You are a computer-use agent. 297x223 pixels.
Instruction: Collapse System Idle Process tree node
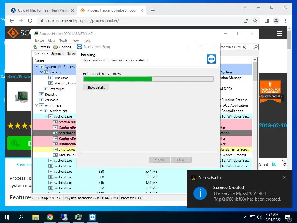click(x=37, y=66)
